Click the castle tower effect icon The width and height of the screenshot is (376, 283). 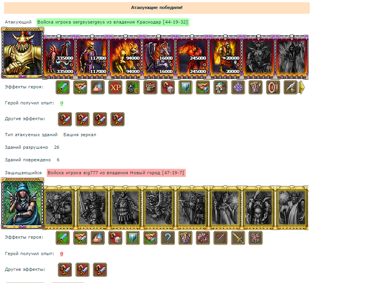150,88
